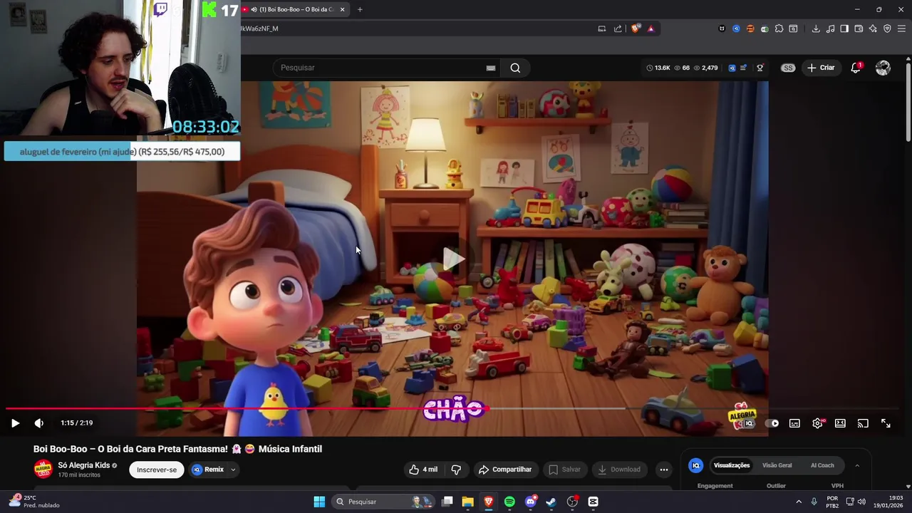The width and height of the screenshot is (912, 513).
Task: Open the account avatar menu
Action: pos(883,68)
